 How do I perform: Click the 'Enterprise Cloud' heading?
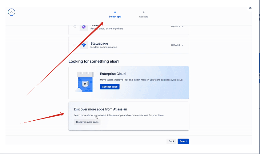tap(113, 74)
